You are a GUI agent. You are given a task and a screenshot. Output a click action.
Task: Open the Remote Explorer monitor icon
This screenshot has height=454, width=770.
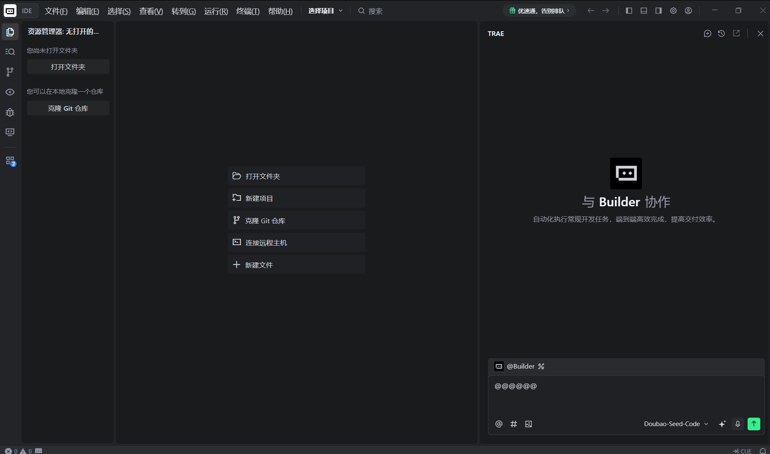tap(10, 132)
